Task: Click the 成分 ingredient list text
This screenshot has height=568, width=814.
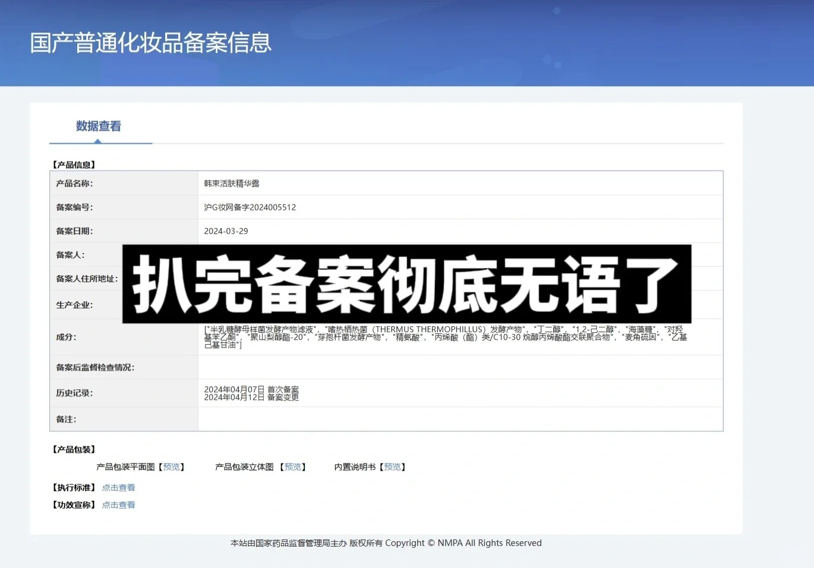Action: click(444, 337)
